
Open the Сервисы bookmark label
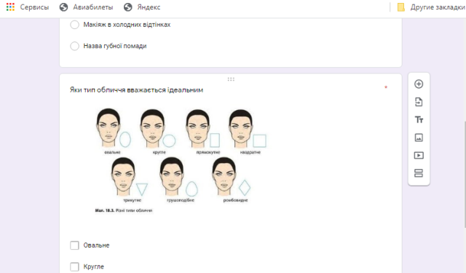[x=34, y=7]
